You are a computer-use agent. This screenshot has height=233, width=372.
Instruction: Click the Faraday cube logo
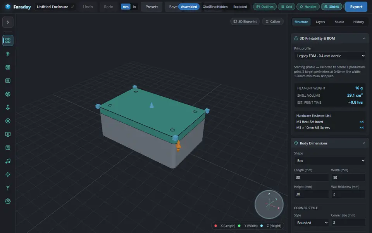[8, 7]
